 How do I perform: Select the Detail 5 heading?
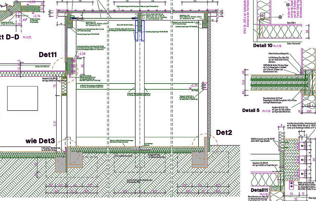click(x=251, y=110)
